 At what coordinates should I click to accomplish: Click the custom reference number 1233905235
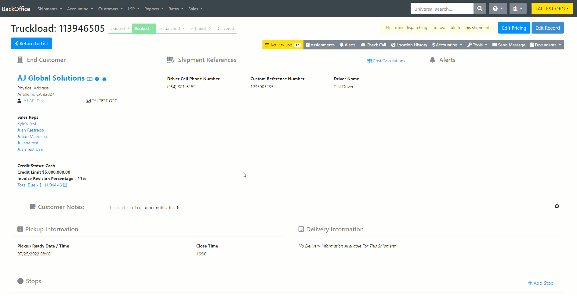262,87
